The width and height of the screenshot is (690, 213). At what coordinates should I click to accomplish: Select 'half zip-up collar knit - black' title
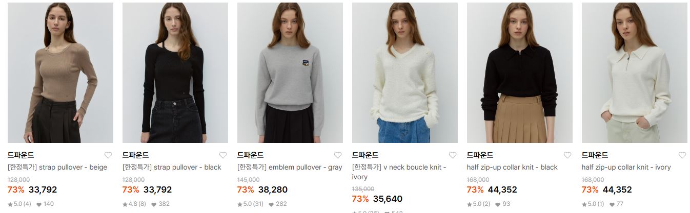pyautogui.click(x=512, y=167)
